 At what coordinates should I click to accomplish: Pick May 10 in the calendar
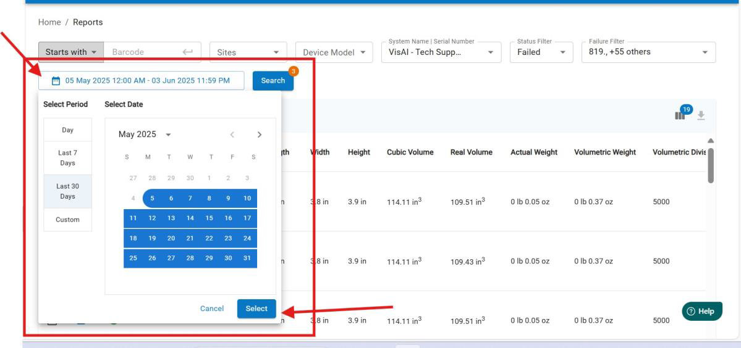(247, 199)
